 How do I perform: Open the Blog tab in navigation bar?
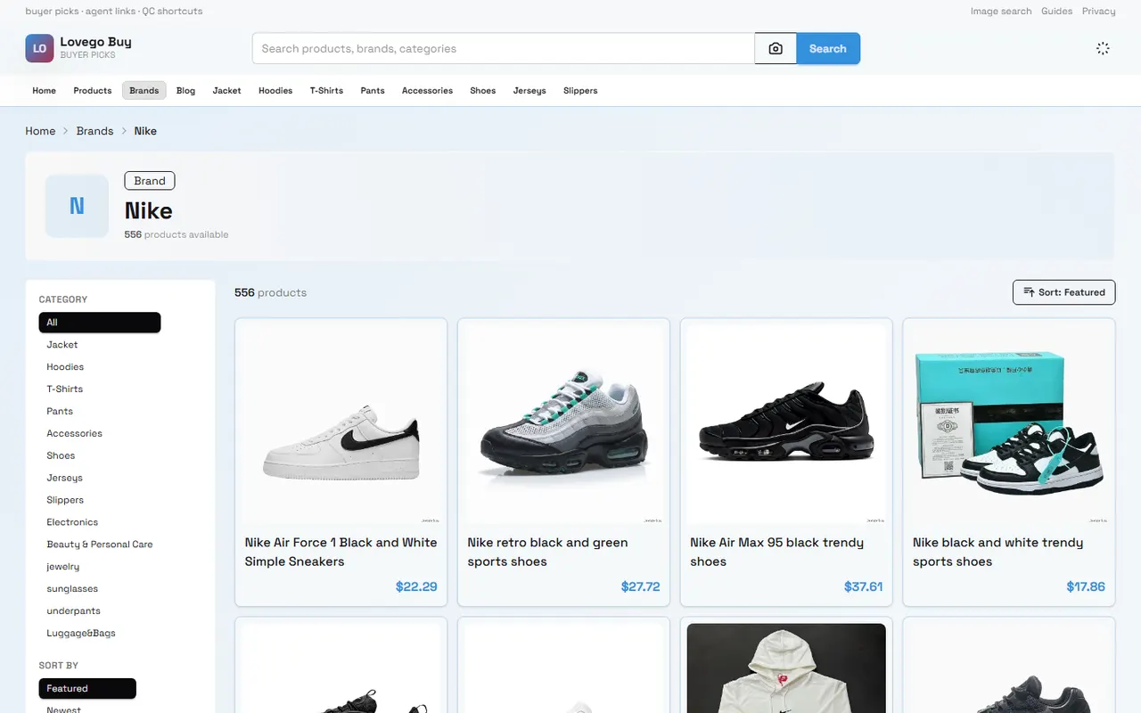(x=185, y=90)
